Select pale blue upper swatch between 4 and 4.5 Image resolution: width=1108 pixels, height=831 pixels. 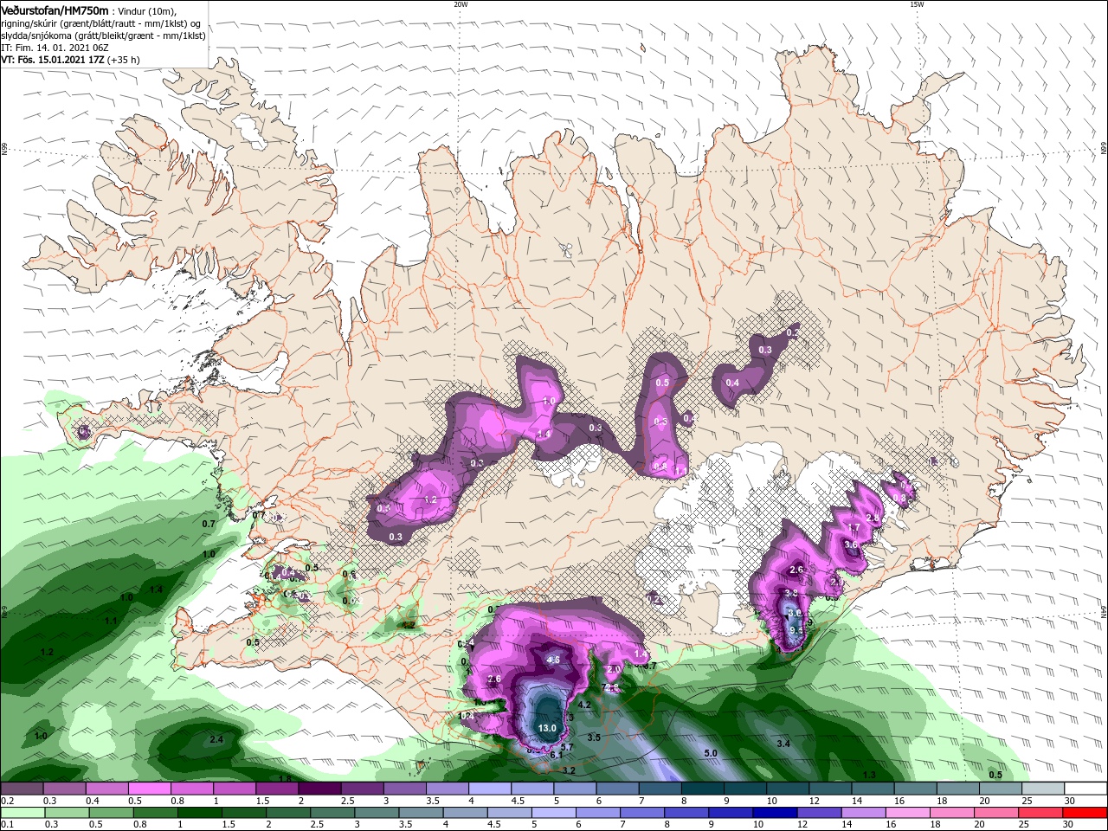point(489,789)
